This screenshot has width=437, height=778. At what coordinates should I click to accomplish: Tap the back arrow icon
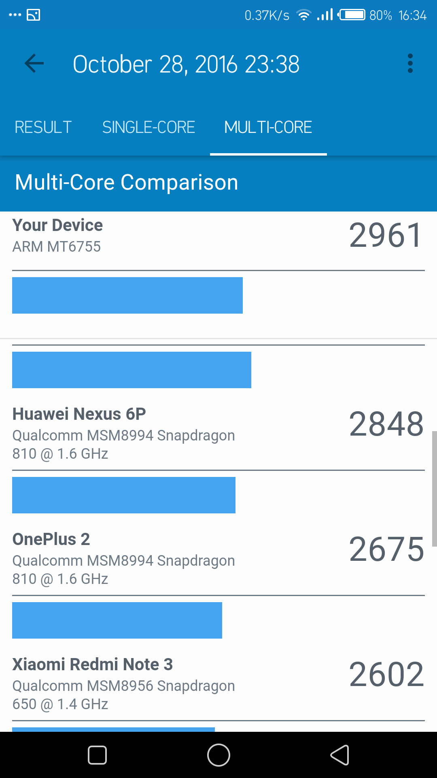tap(34, 64)
